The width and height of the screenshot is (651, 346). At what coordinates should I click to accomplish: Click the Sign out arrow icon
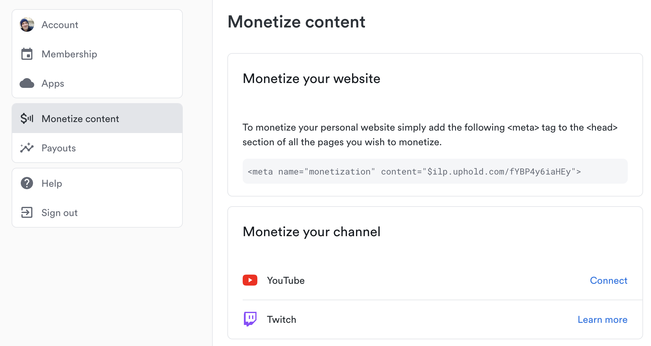point(27,212)
